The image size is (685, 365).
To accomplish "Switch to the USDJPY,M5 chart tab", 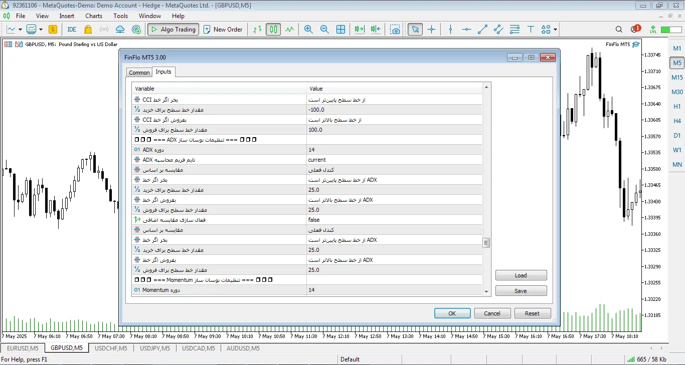I will (x=155, y=348).
